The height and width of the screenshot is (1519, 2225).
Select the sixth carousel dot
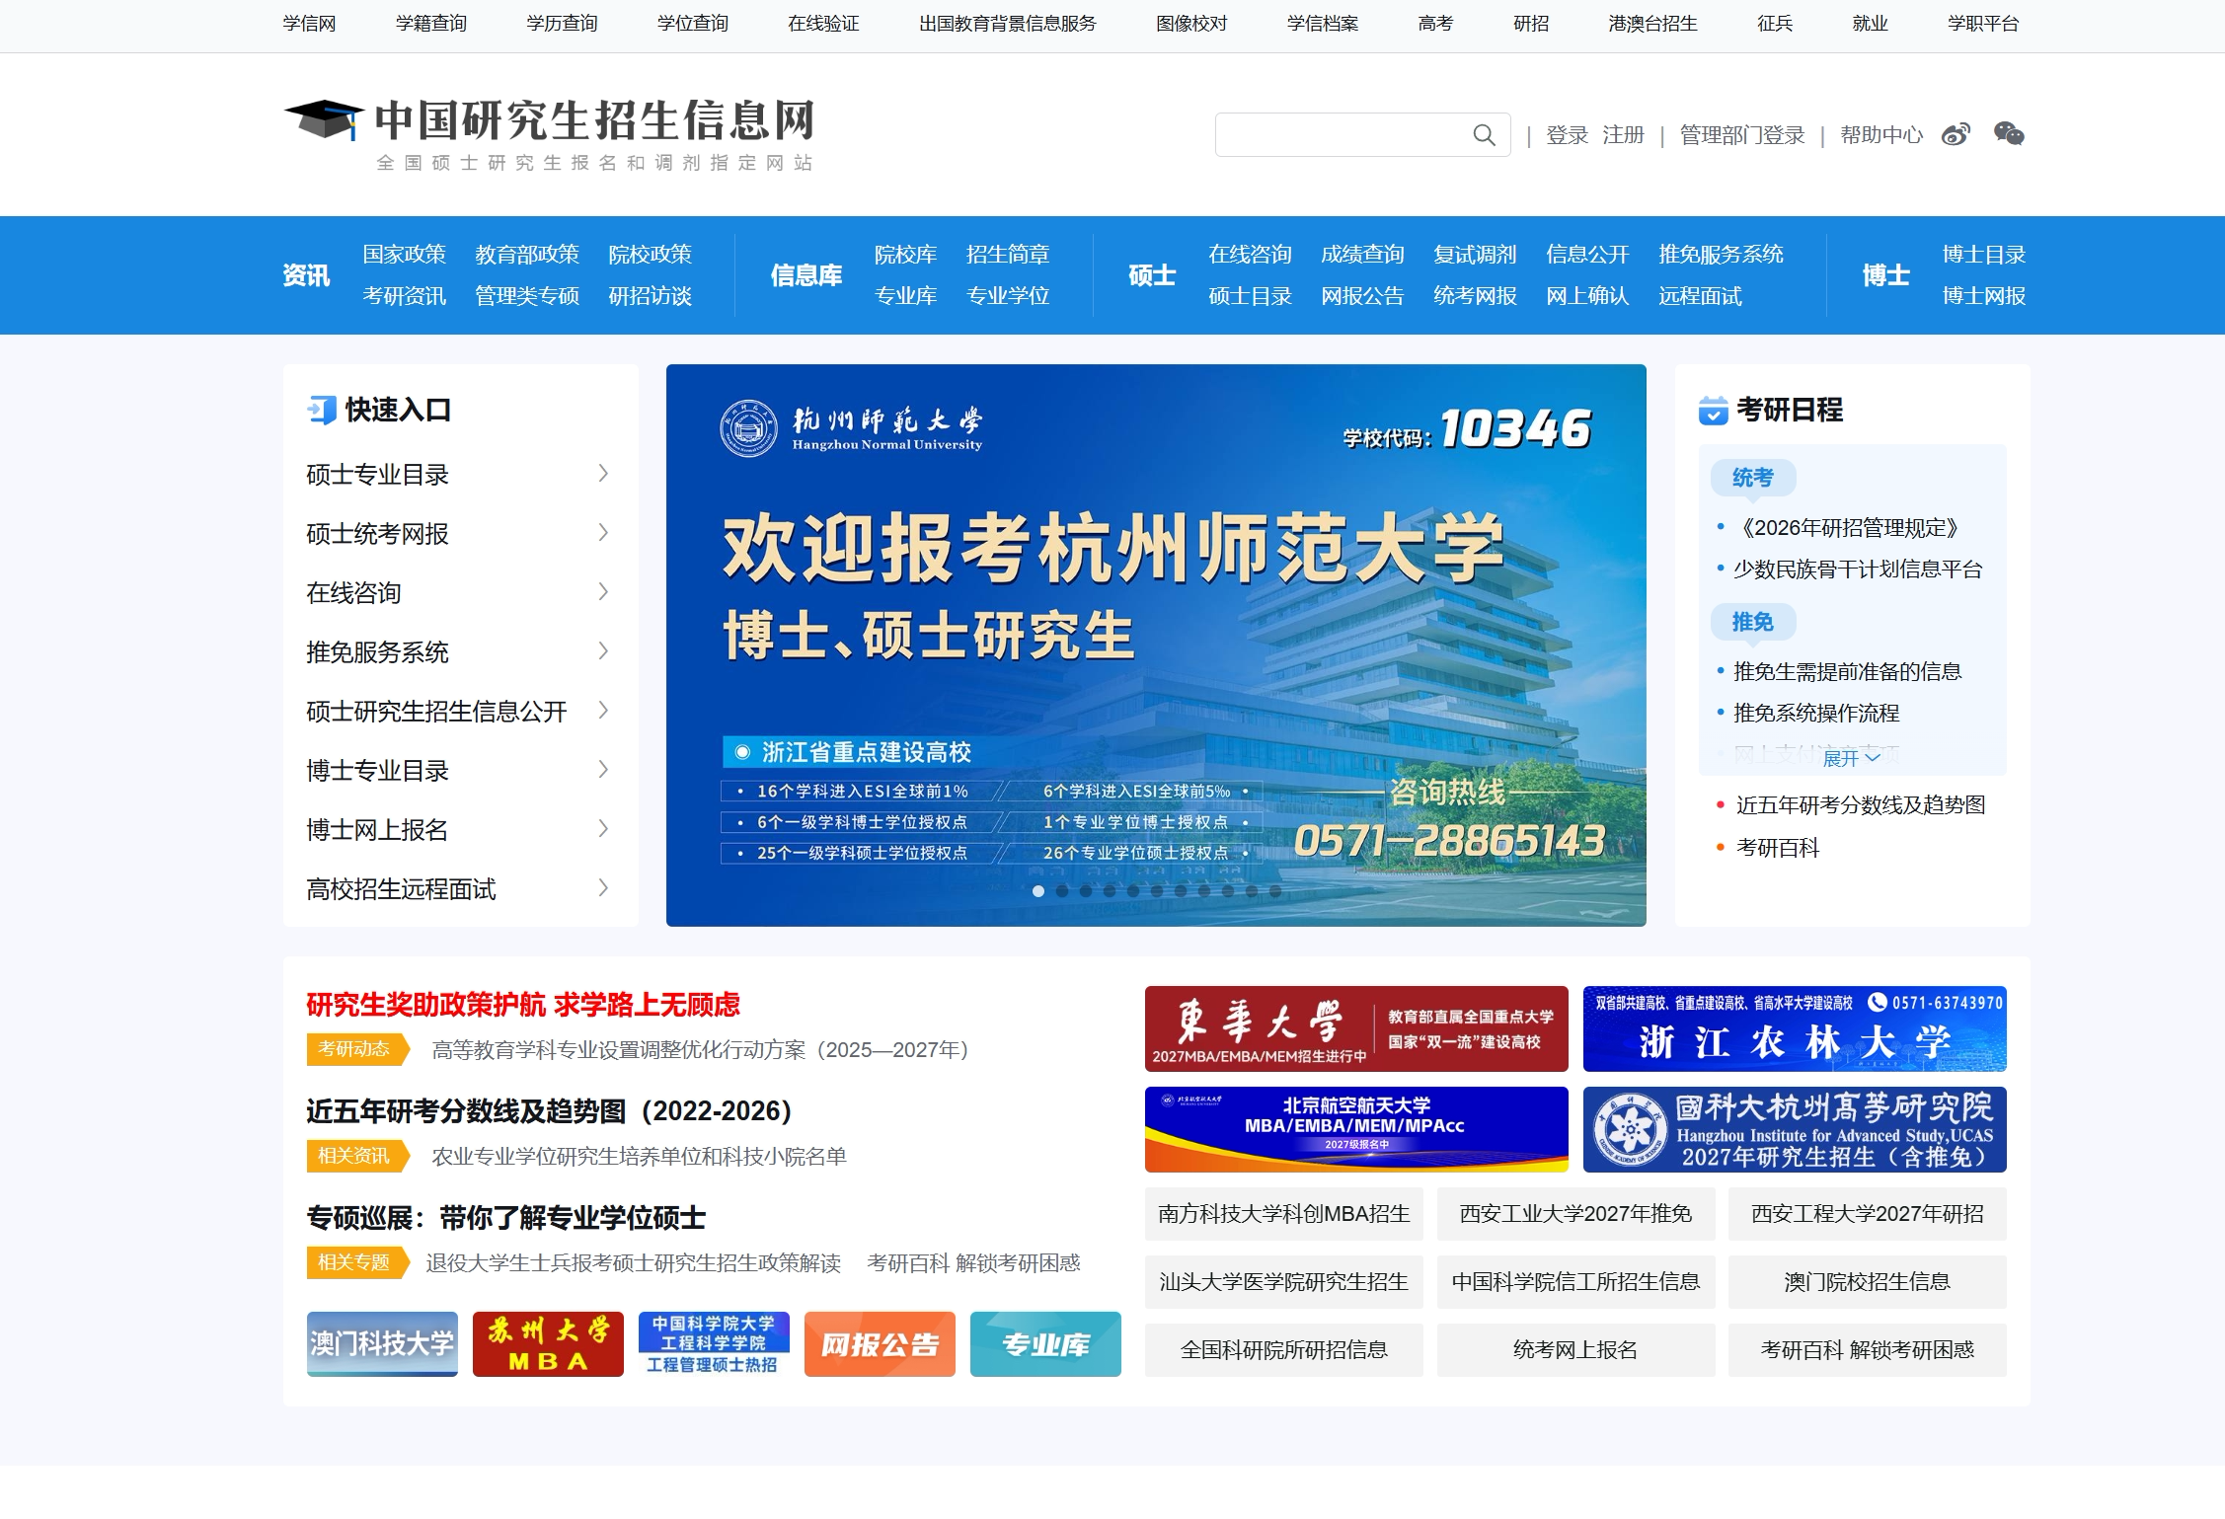click(1157, 891)
